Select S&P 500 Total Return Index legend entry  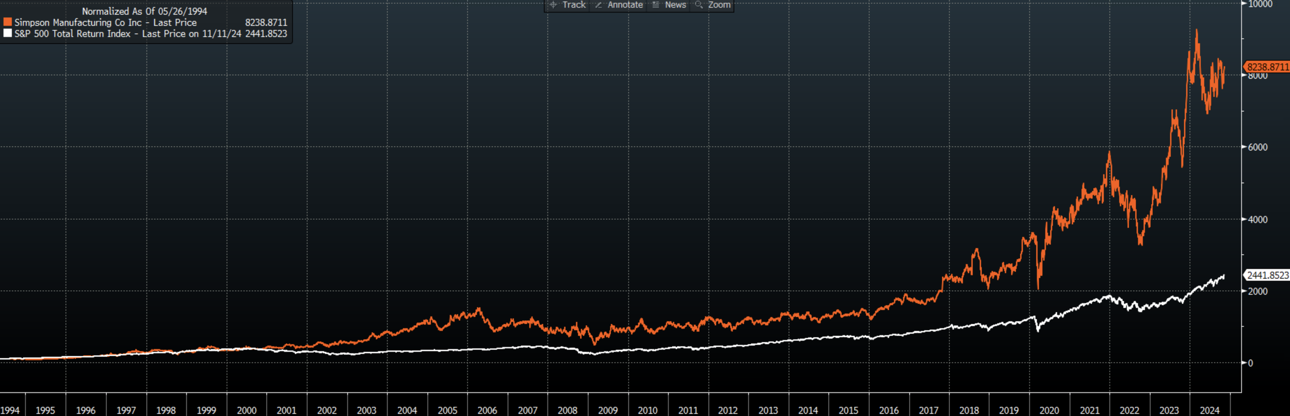click(x=128, y=34)
